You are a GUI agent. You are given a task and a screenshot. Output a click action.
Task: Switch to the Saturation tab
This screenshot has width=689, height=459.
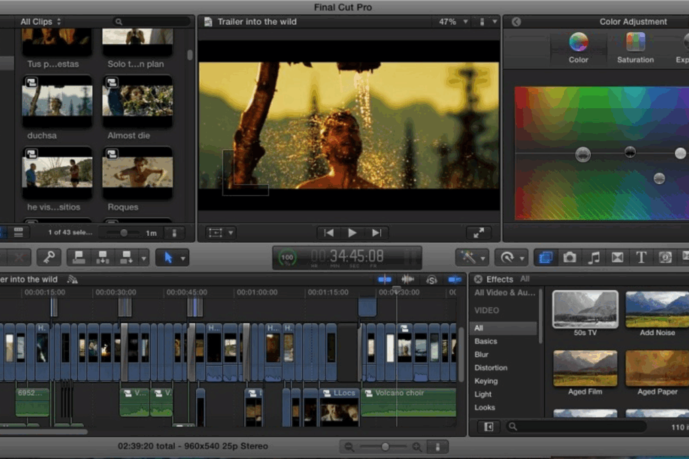click(635, 48)
